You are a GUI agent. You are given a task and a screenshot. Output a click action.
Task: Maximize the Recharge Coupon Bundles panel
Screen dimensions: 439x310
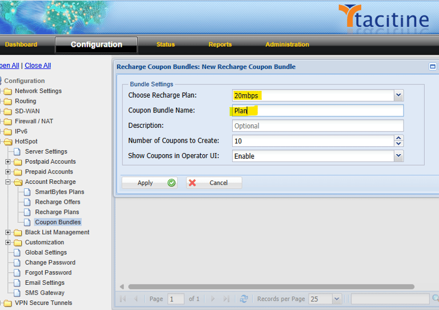pos(433,67)
